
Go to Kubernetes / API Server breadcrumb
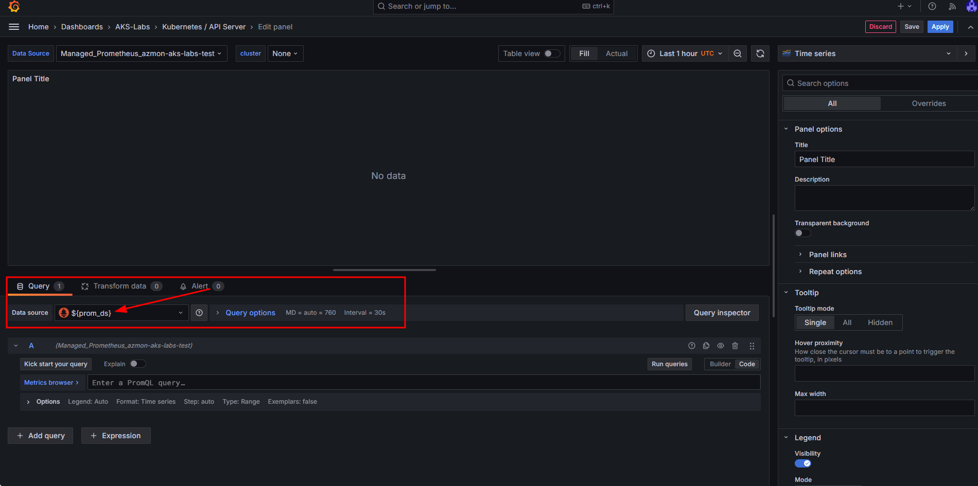[x=204, y=27]
